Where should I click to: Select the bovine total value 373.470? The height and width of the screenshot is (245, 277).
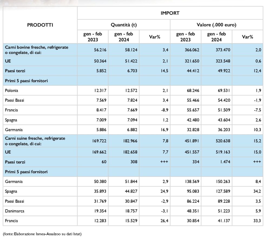[223, 49]
